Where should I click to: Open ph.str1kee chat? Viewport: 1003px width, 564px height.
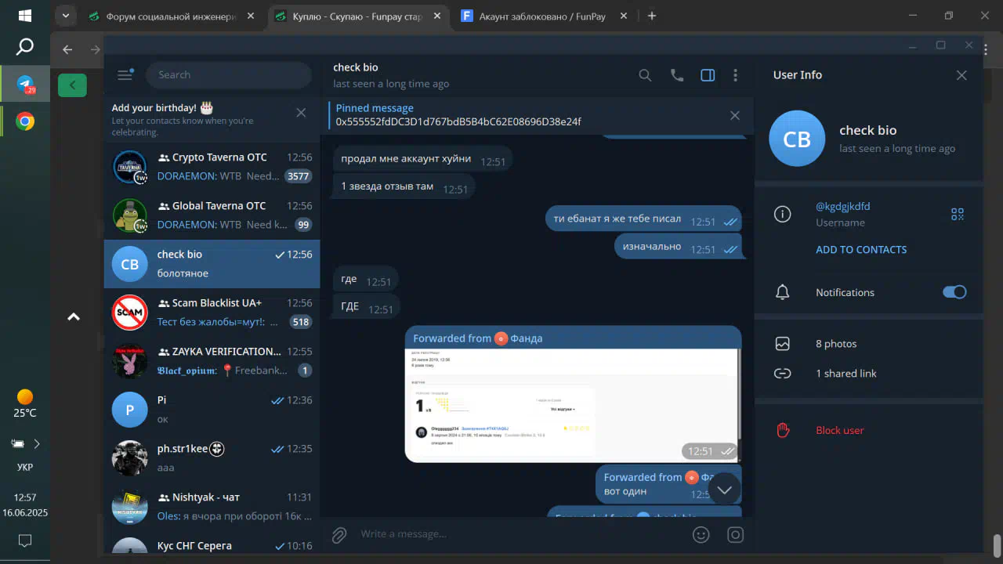pos(212,458)
